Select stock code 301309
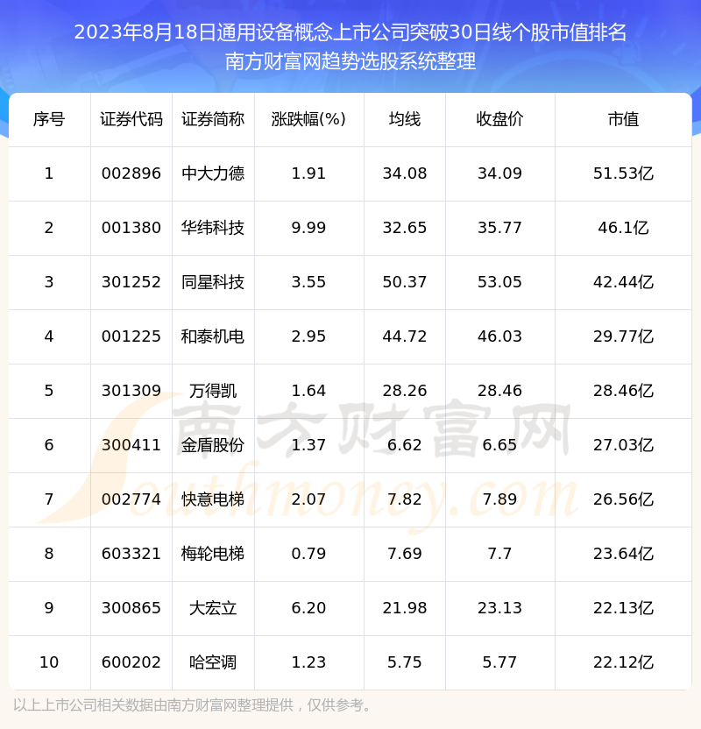701x729 pixels. (131, 391)
